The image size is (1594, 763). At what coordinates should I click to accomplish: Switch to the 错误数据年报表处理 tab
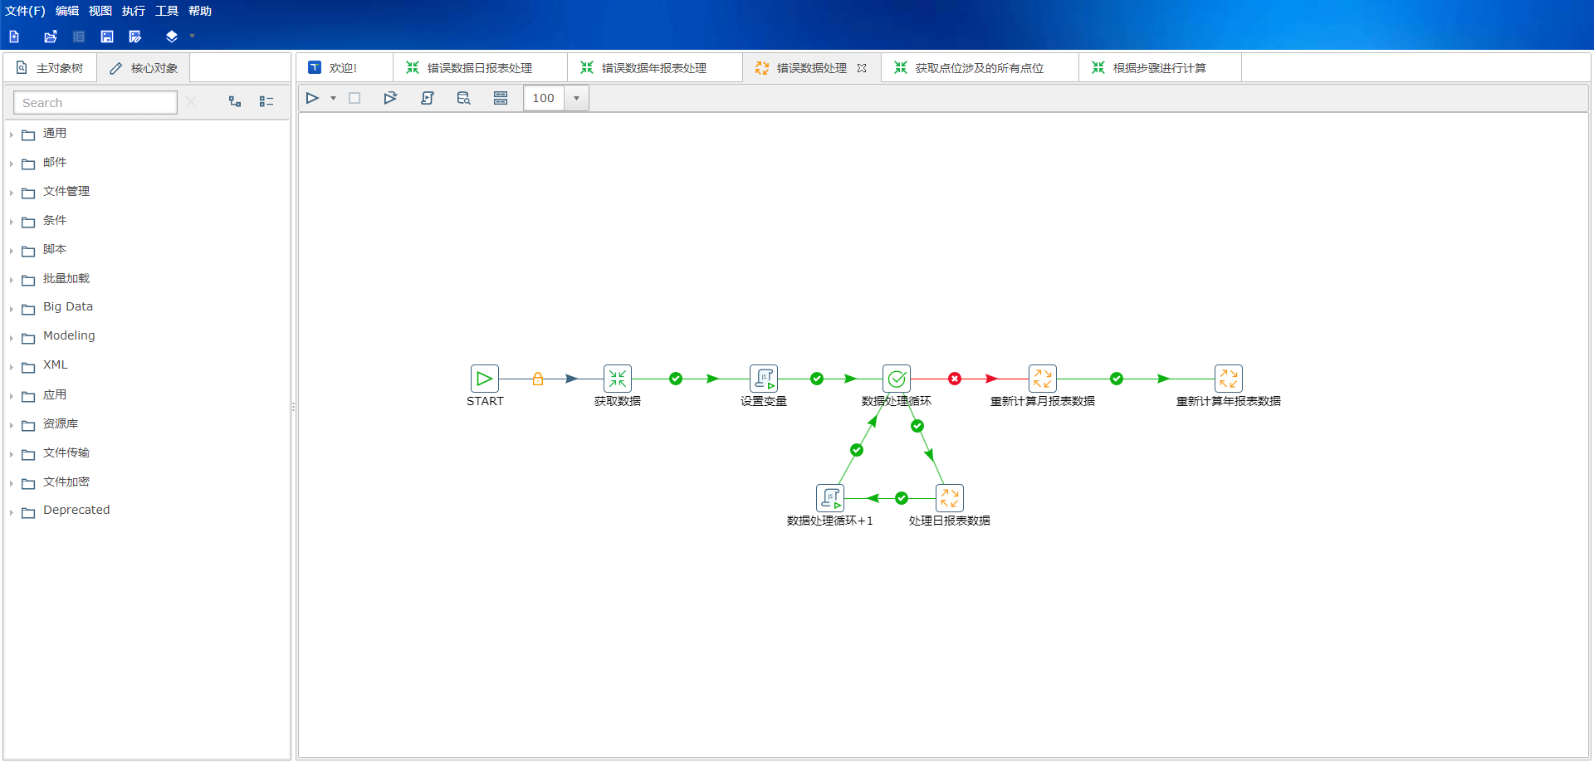point(653,68)
